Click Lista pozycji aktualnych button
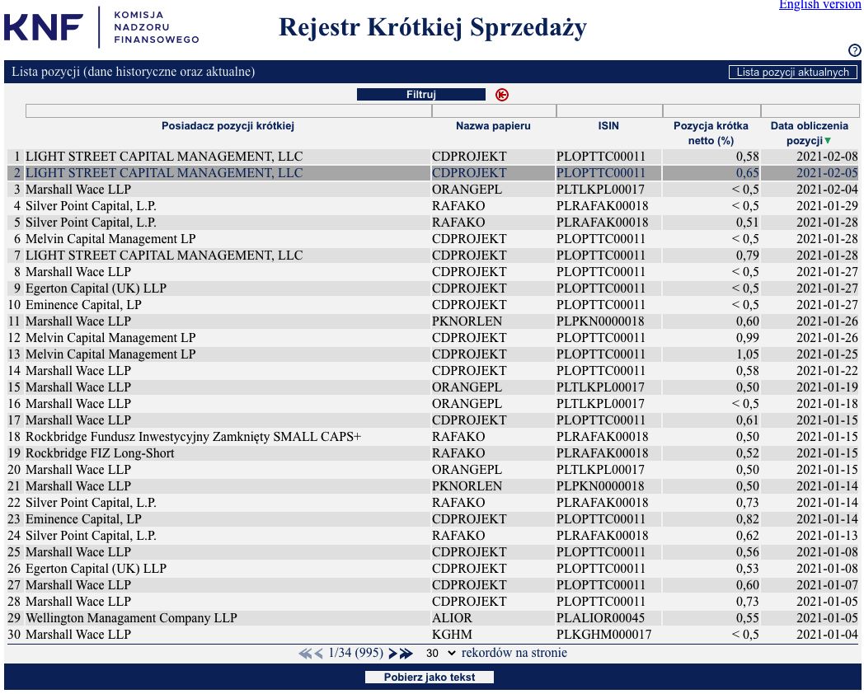The width and height of the screenshot is (864, 694). 792,73
